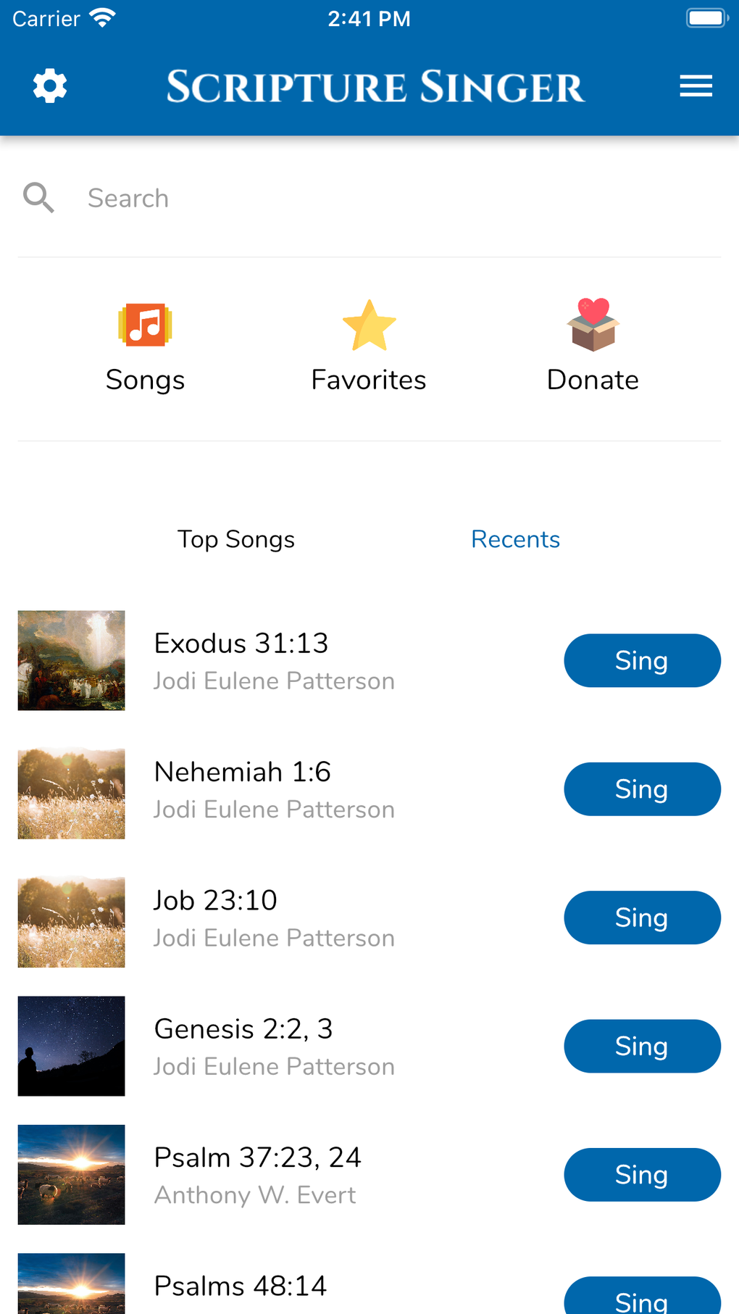
Task: Sing Psalm 37:23, 24
Action: tap(642, 1174)
